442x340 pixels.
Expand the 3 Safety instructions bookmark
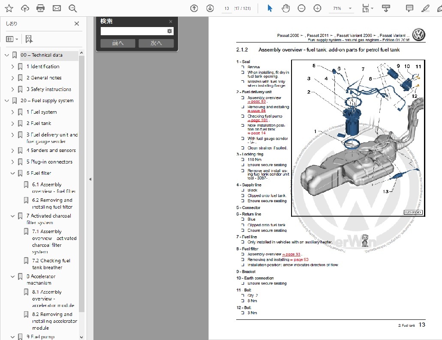pyautogui.click(x=12, y=89)
